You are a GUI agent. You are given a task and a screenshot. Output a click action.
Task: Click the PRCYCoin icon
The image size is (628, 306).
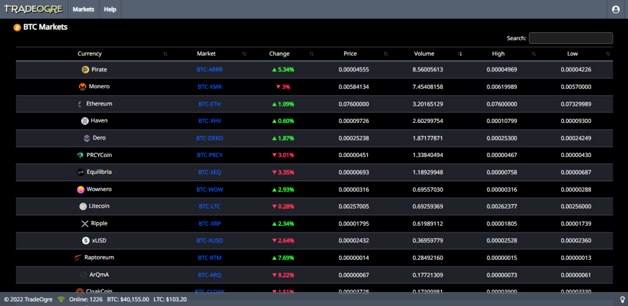[x=80, y=155]
